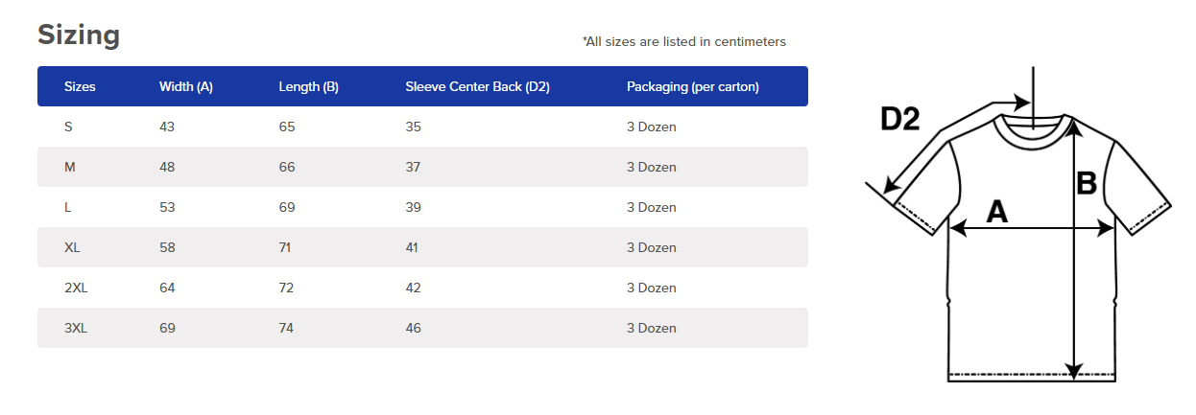
Task: Click the centimeters note text
Action: point(684,41)
